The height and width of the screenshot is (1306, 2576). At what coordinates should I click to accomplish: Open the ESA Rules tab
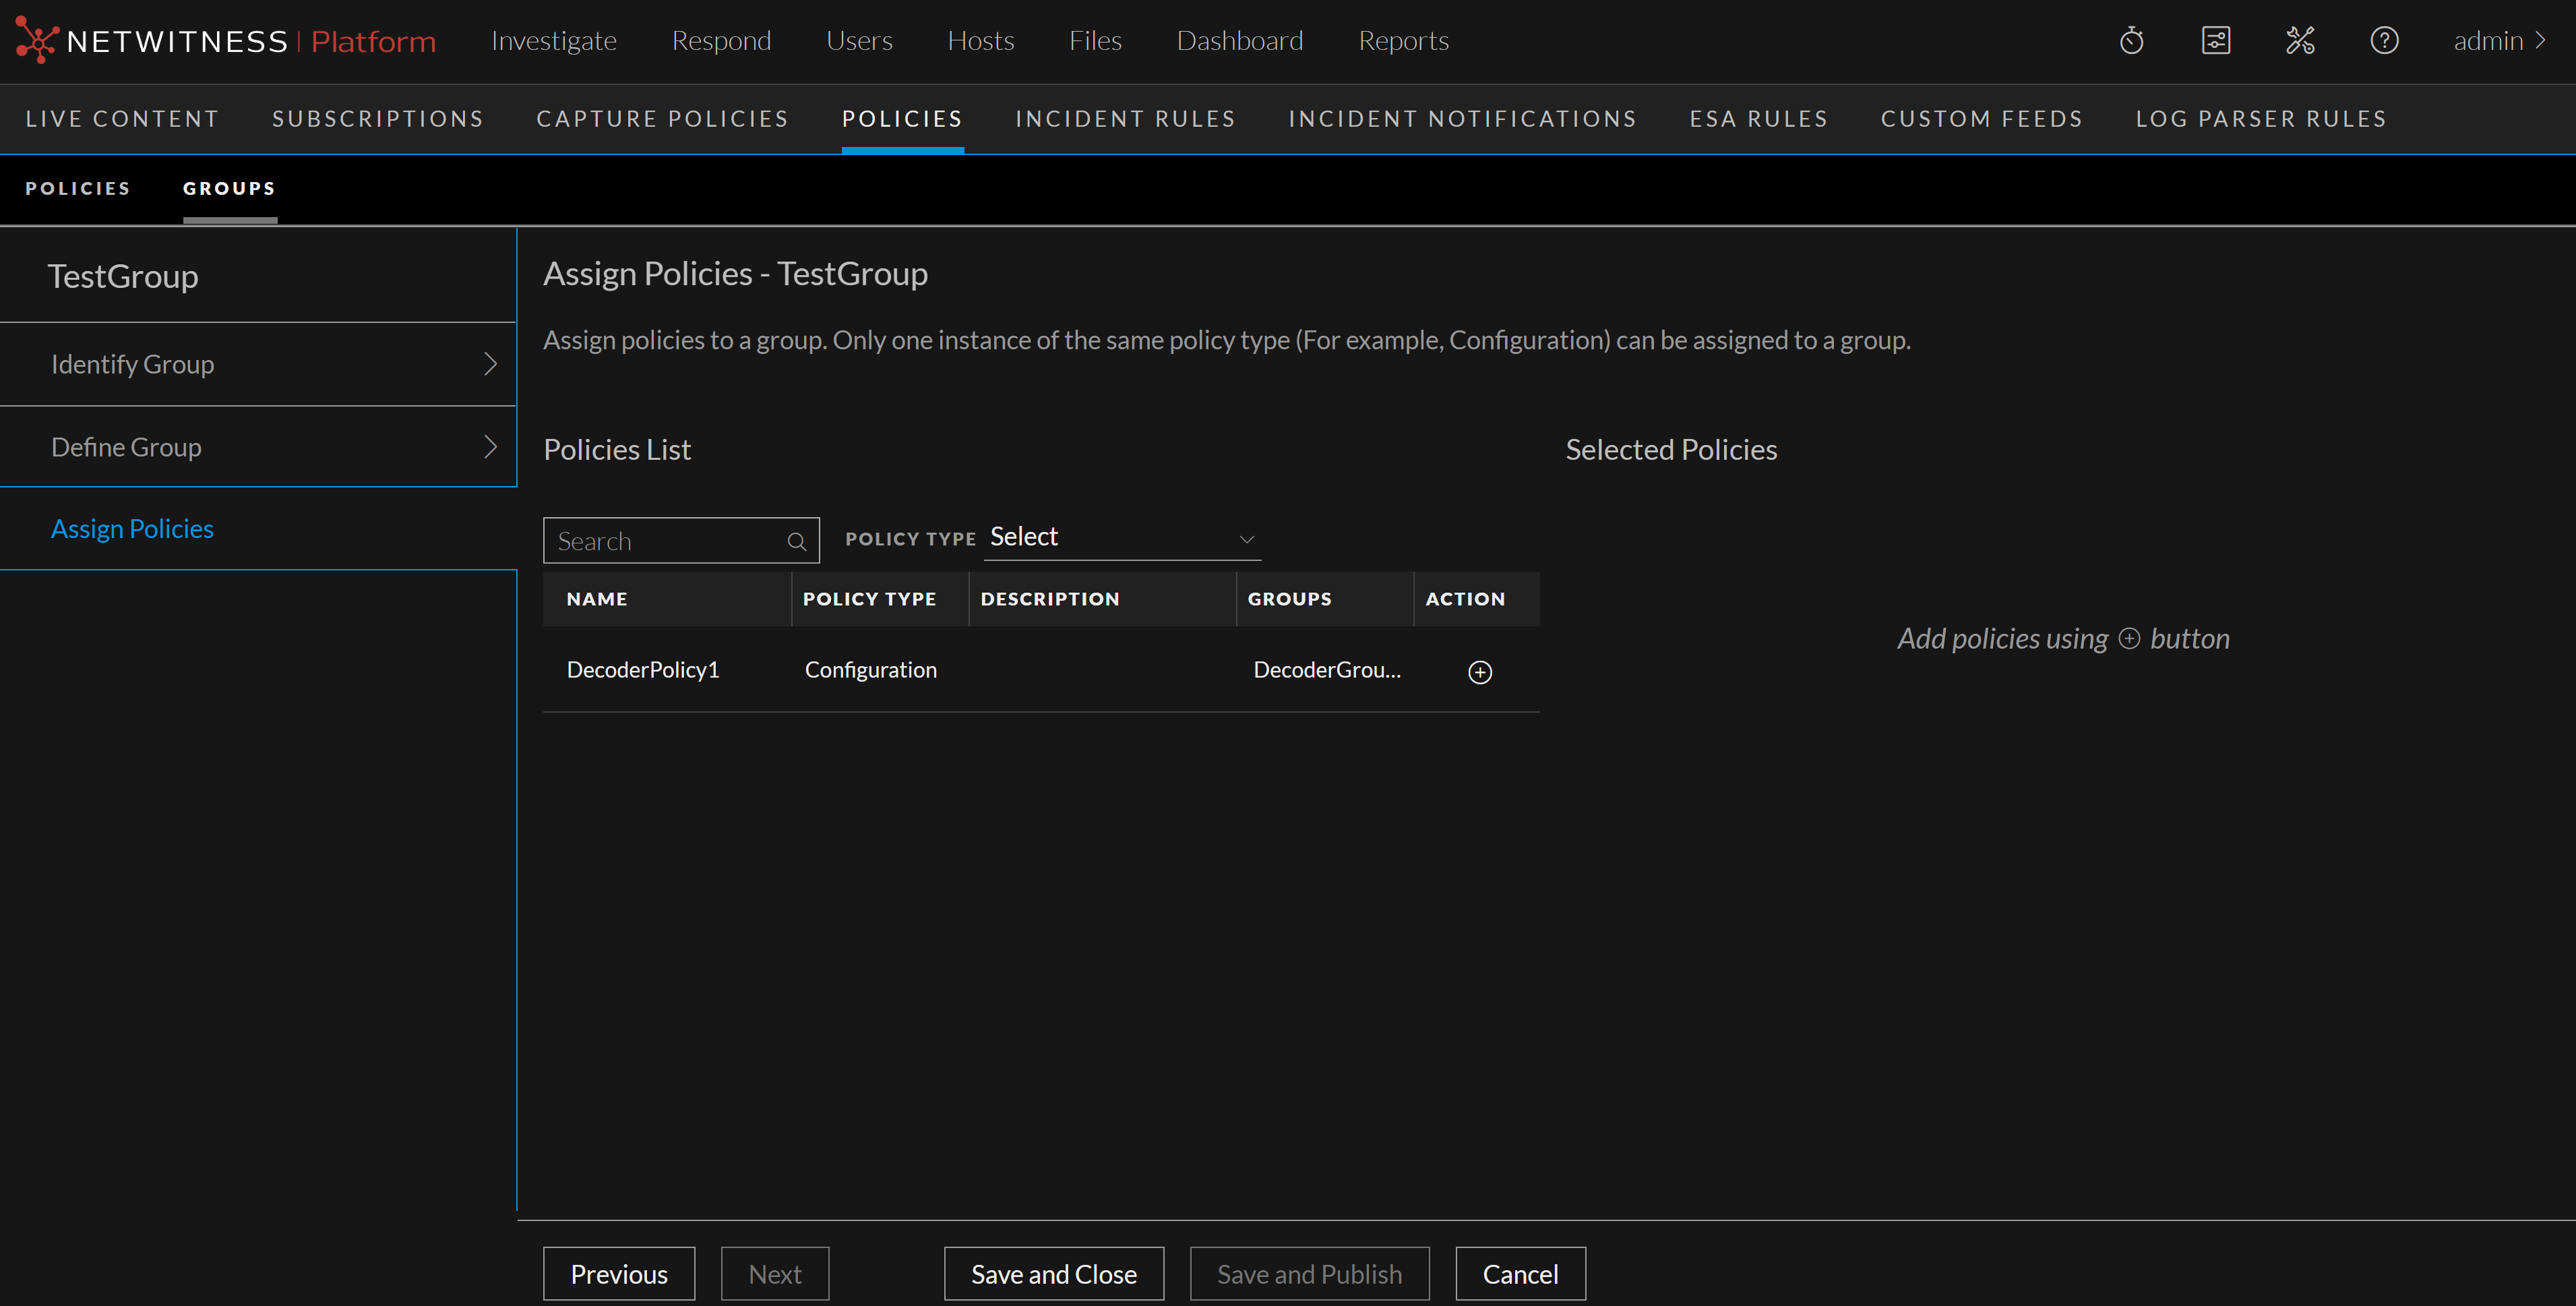[x=1758, y=119]
